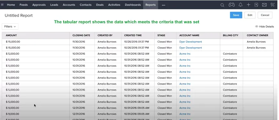Image resolution: width=279 pixels, height=120 pixels.
Task: Open the Accounts module tab
Action: [69, 5]
